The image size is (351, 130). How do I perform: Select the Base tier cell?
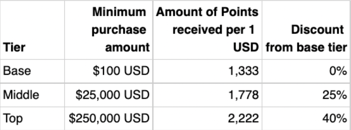tap(32, 71)
